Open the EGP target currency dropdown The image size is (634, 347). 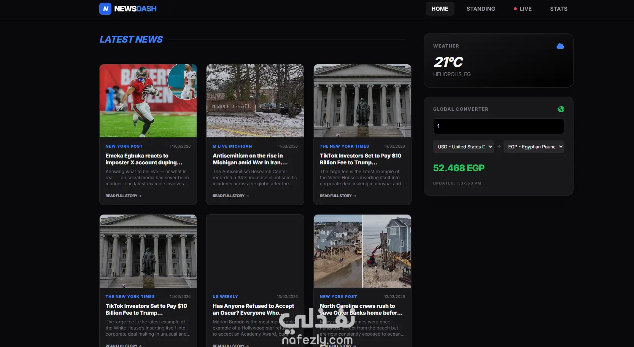534,147
